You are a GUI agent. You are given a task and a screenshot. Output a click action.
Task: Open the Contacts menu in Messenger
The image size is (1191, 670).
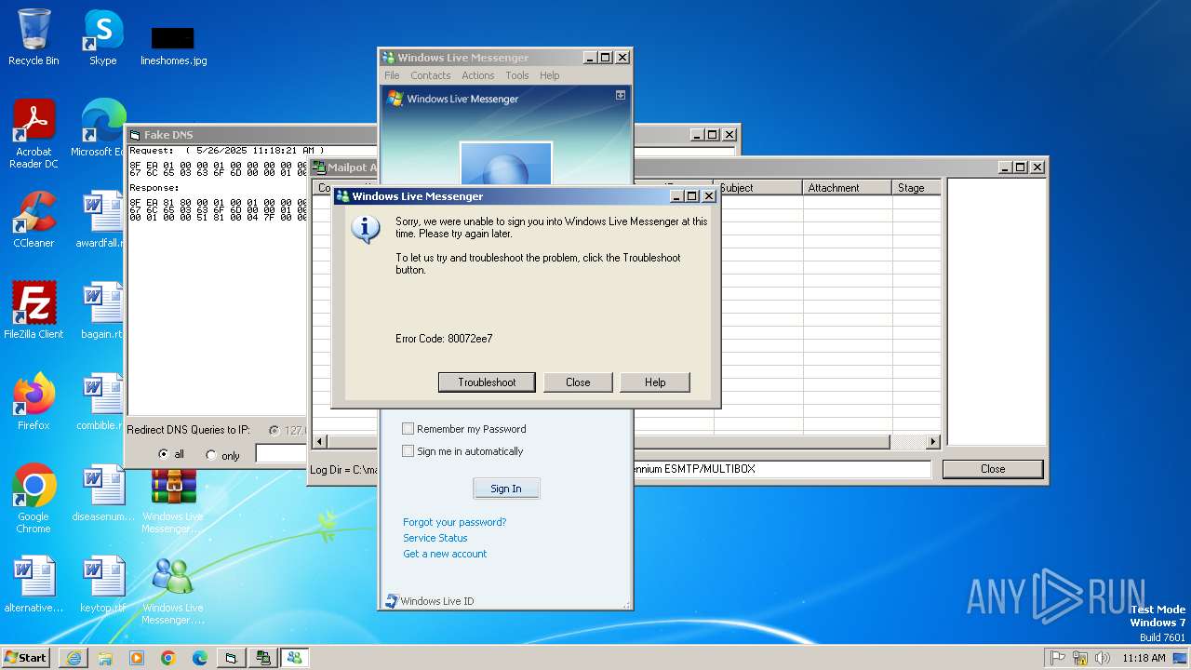pos(431,75)
